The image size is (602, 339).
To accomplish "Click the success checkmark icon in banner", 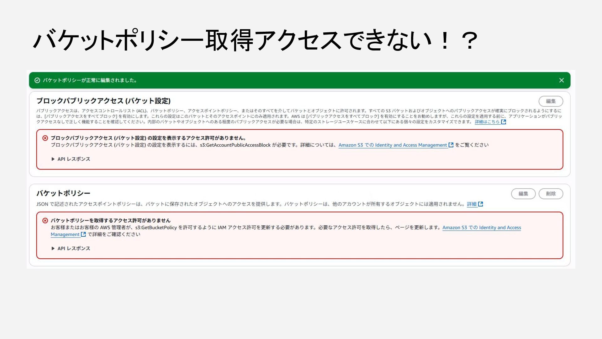I will pos(37,80).
